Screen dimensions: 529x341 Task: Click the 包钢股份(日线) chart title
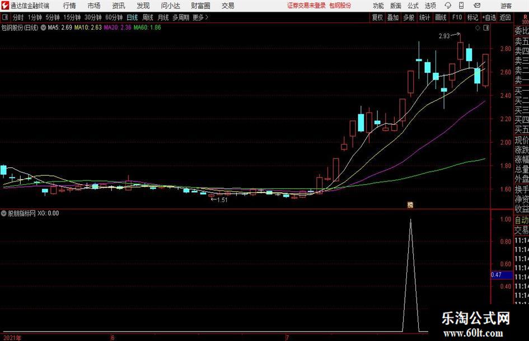tap(20, 27)
